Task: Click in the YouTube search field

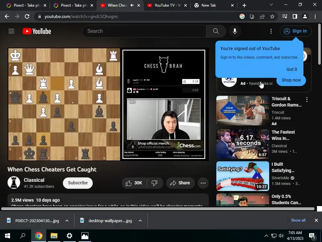Action: pyautogui.click(x=144, y=31)
